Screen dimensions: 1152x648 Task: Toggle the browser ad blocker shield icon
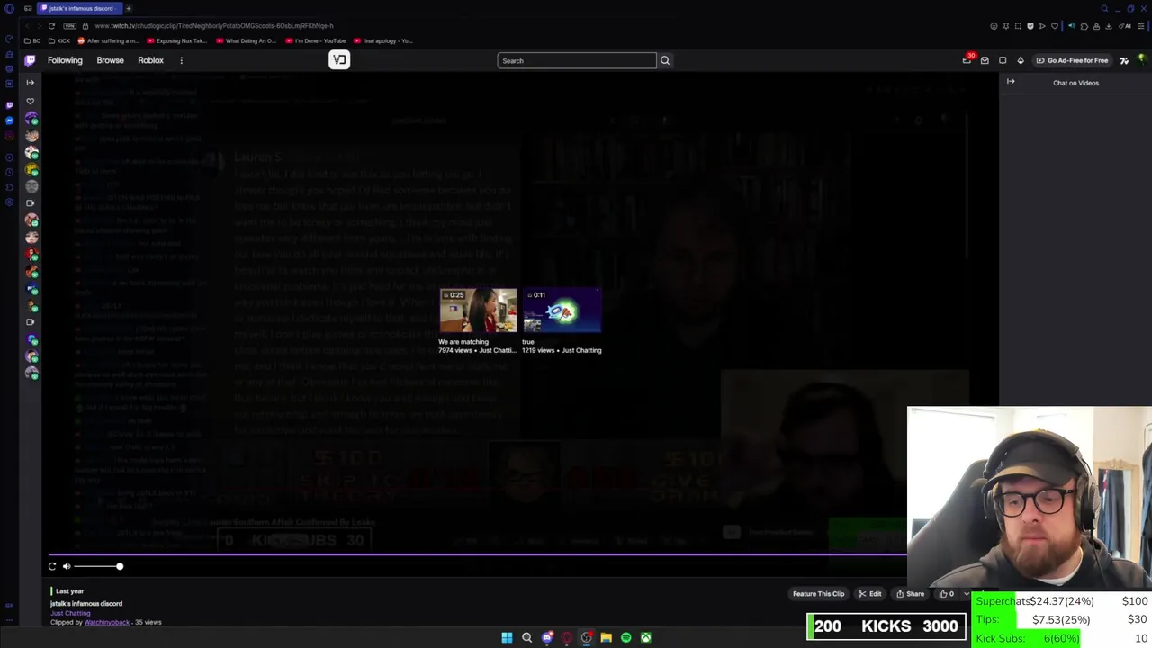tap(1030, 26)
